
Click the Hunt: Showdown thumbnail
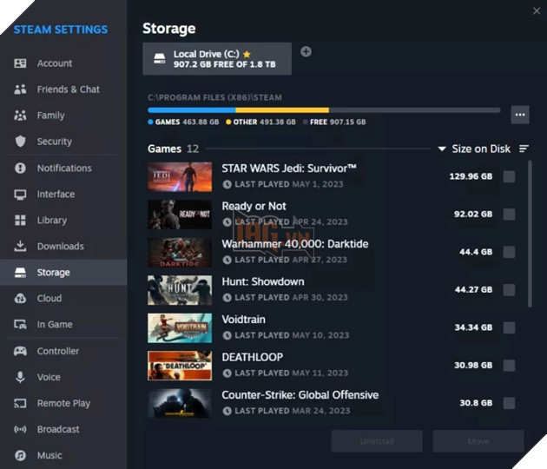coord(180,290)
